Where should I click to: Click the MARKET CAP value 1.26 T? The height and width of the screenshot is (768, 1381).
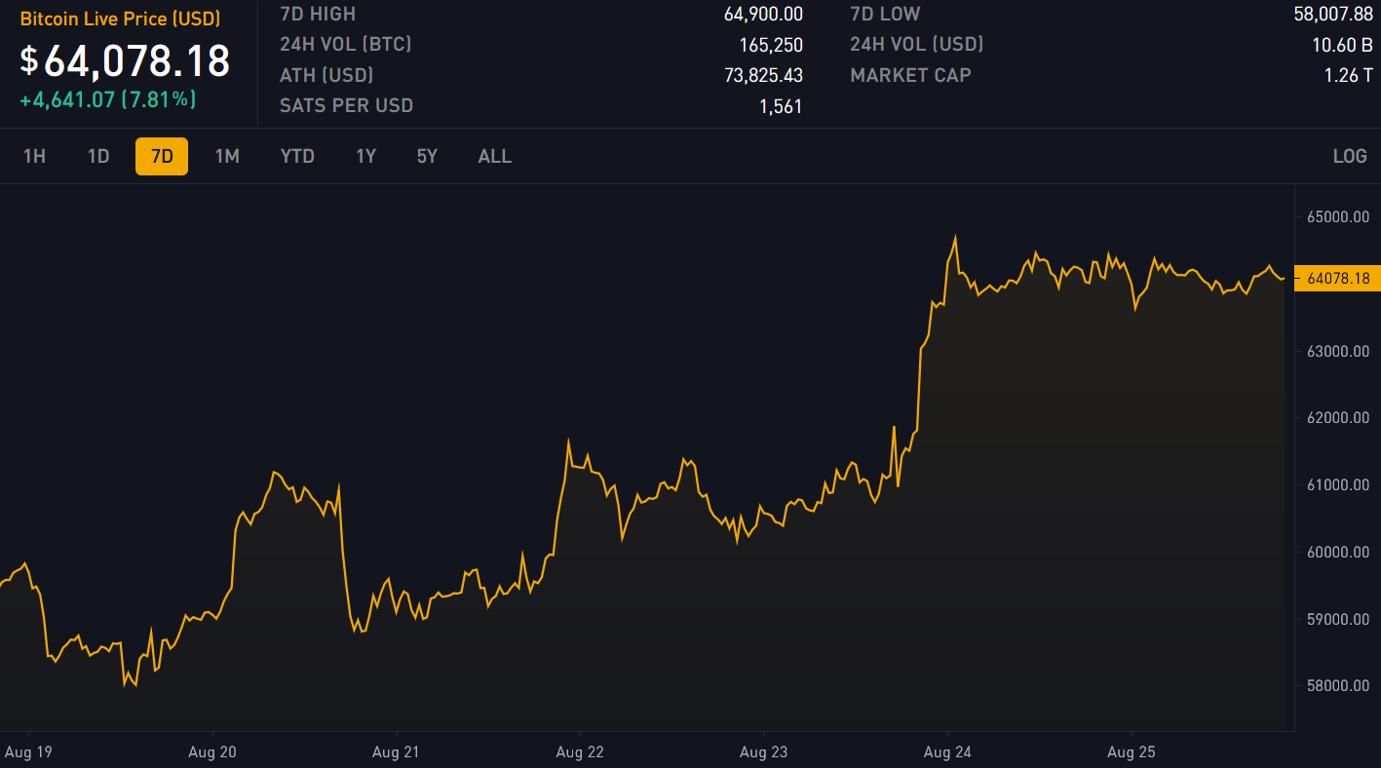1348,75
